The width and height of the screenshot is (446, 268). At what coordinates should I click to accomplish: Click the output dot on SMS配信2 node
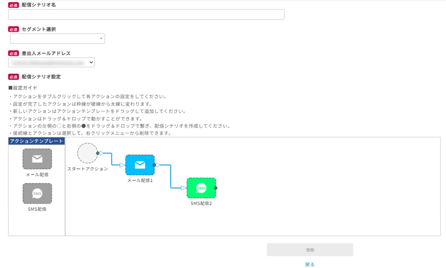click(x=216, y=188)
